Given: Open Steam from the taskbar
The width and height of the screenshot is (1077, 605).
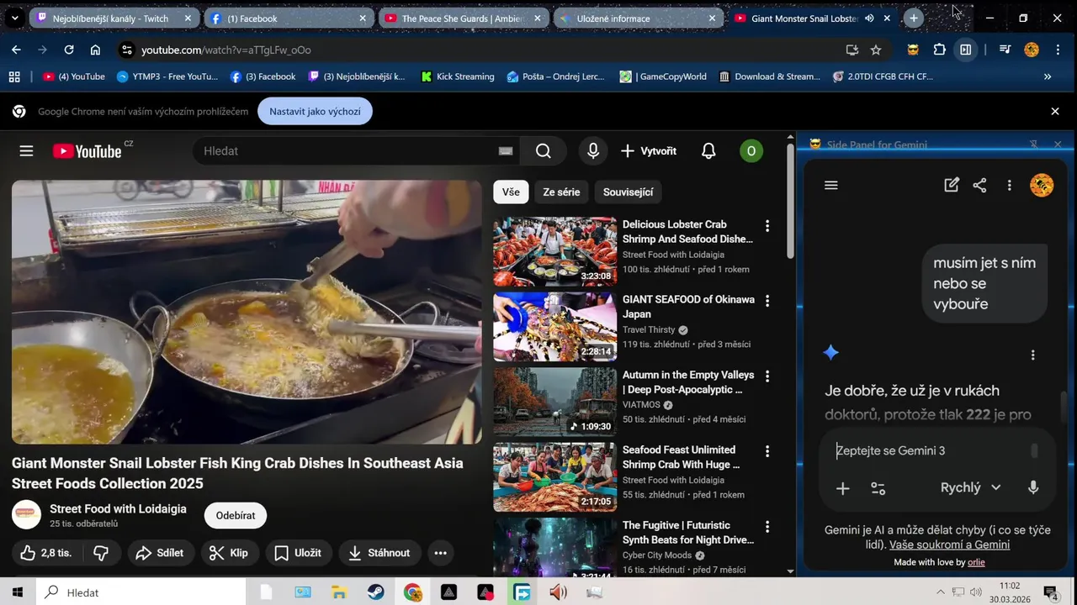Looking at the screenshot, I should (x=376, y=592).
